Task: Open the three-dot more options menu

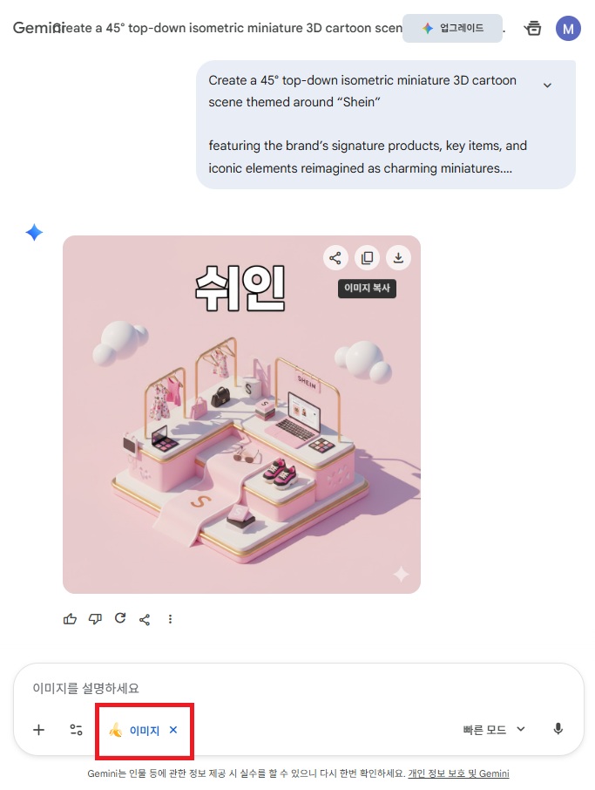Action: (170, 619)
